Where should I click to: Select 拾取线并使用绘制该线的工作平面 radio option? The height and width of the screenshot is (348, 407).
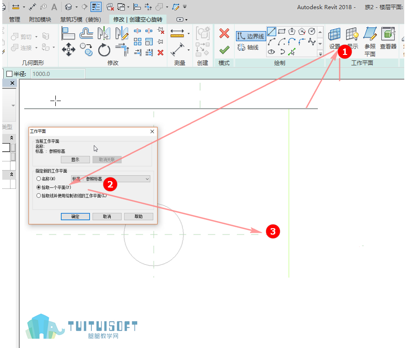tap(39, 196)
